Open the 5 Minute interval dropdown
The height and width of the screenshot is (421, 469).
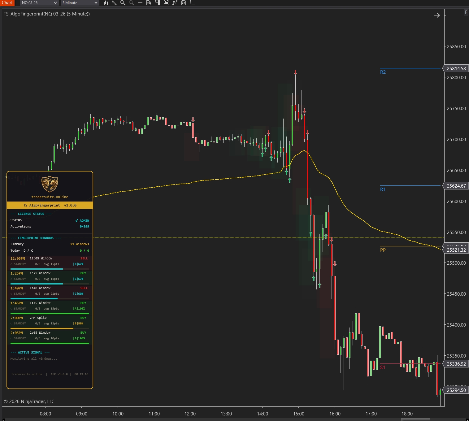pyautogui.click(x=80, y=3)
